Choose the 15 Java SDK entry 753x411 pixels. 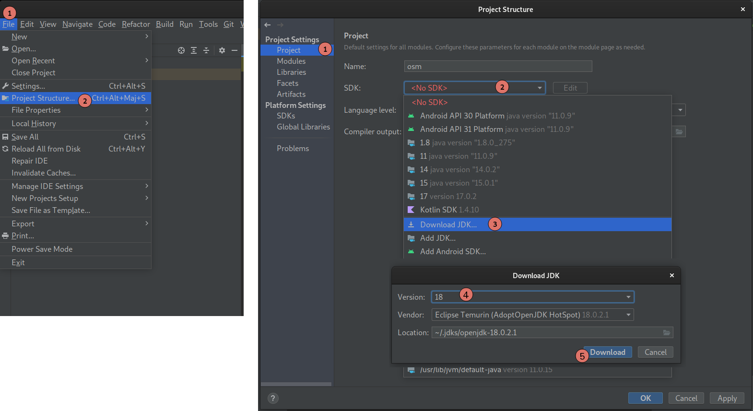538,183
